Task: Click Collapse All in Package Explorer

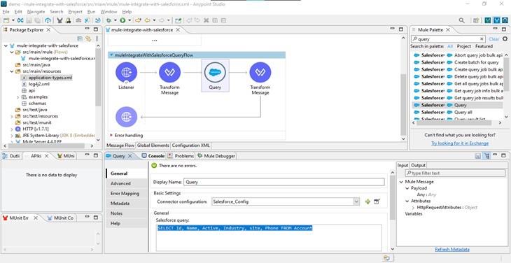Action: pyautogui.click(x=80, y=38)
